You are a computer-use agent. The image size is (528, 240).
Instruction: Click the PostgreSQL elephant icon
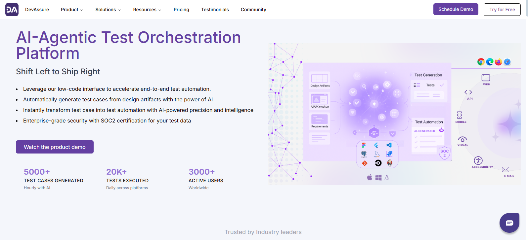[364, 154]
